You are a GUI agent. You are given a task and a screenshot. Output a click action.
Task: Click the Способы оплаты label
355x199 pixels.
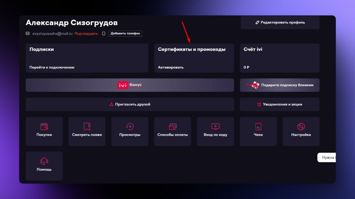173,135
